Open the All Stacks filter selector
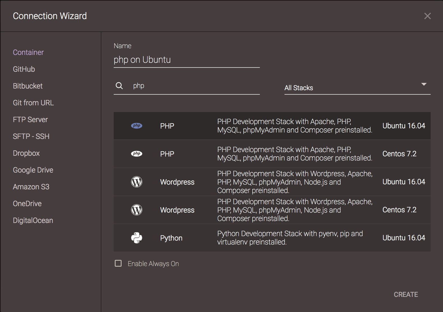 353,88
